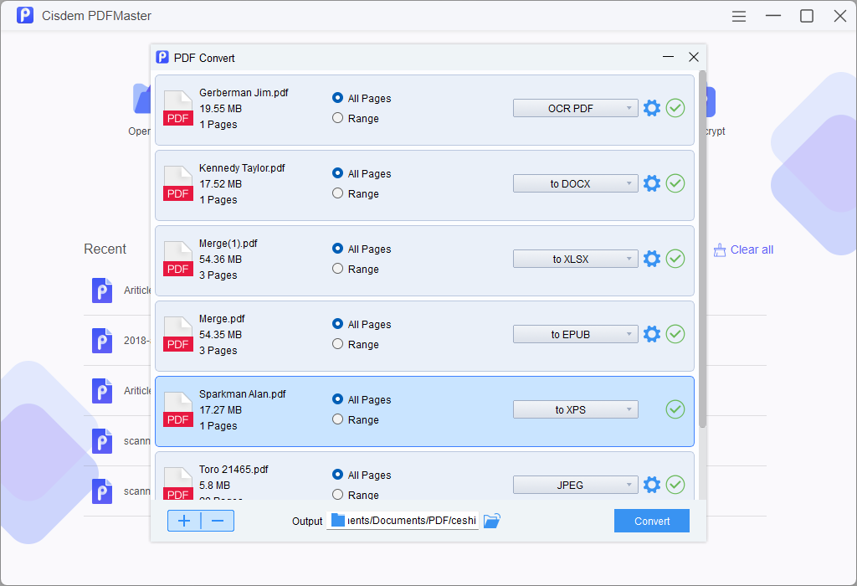This screenshot has width=857, height=586.
Task: Click the Cisdem PDFMaster logo icon
Action: 25,15
